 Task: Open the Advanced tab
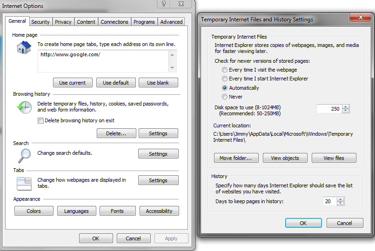(171, 22)
